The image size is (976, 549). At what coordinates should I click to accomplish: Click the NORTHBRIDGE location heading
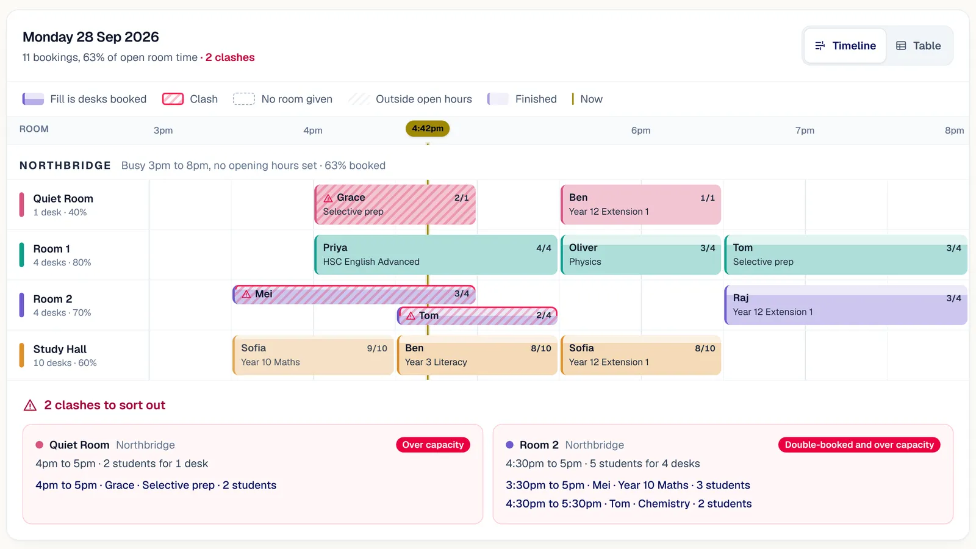click(65, 165)
